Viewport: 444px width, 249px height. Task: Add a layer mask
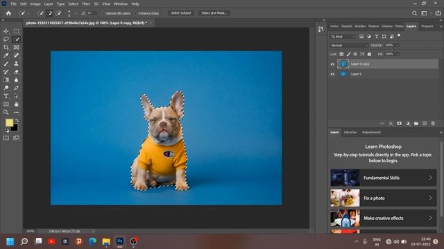[400, 124]
